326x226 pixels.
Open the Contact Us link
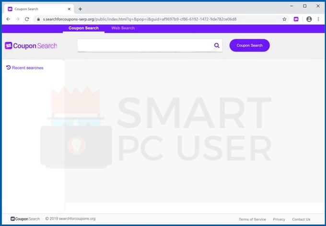point(301,219)
